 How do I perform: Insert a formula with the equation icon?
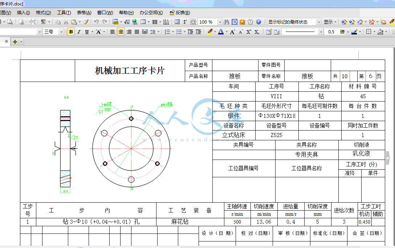tap(127, 22)
